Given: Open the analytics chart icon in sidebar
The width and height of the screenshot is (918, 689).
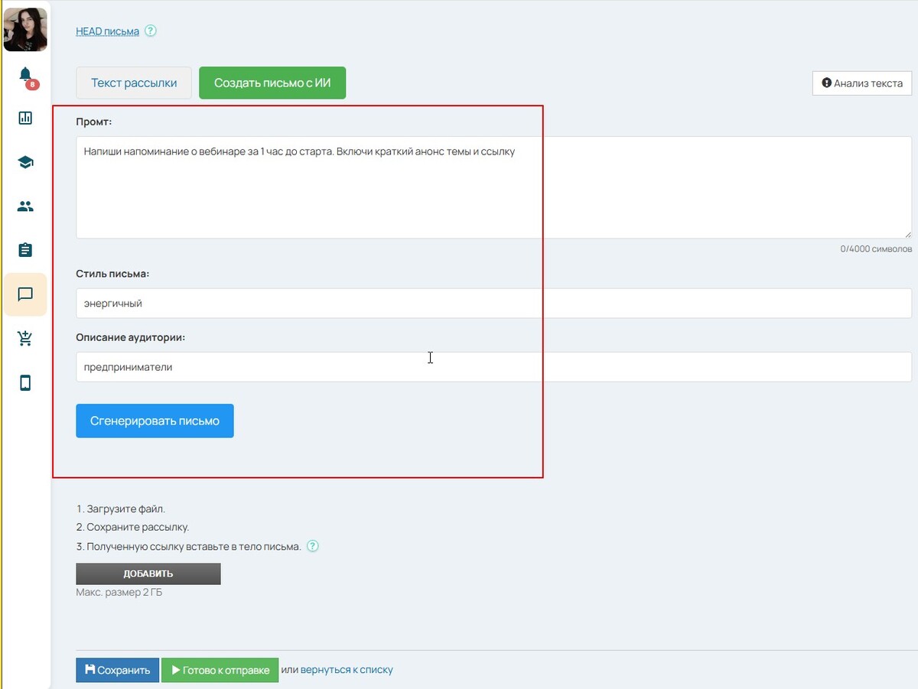Looking at the screenshot, I should click(25, 118).
